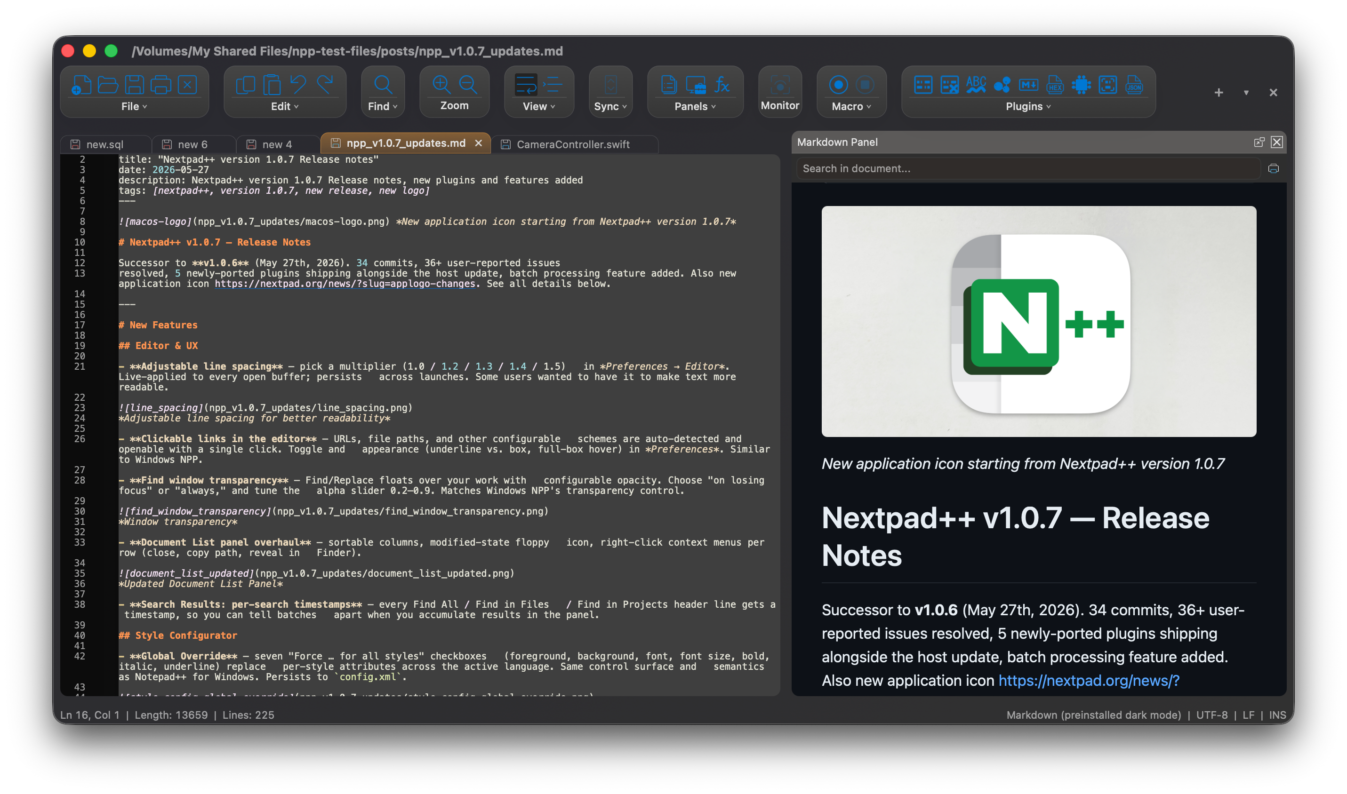
Task: Save the file with the floppy icon
Action: [135, 85]
